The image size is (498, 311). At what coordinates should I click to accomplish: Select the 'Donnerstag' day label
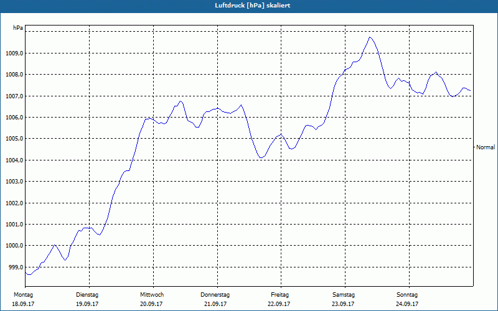[215, 295]
